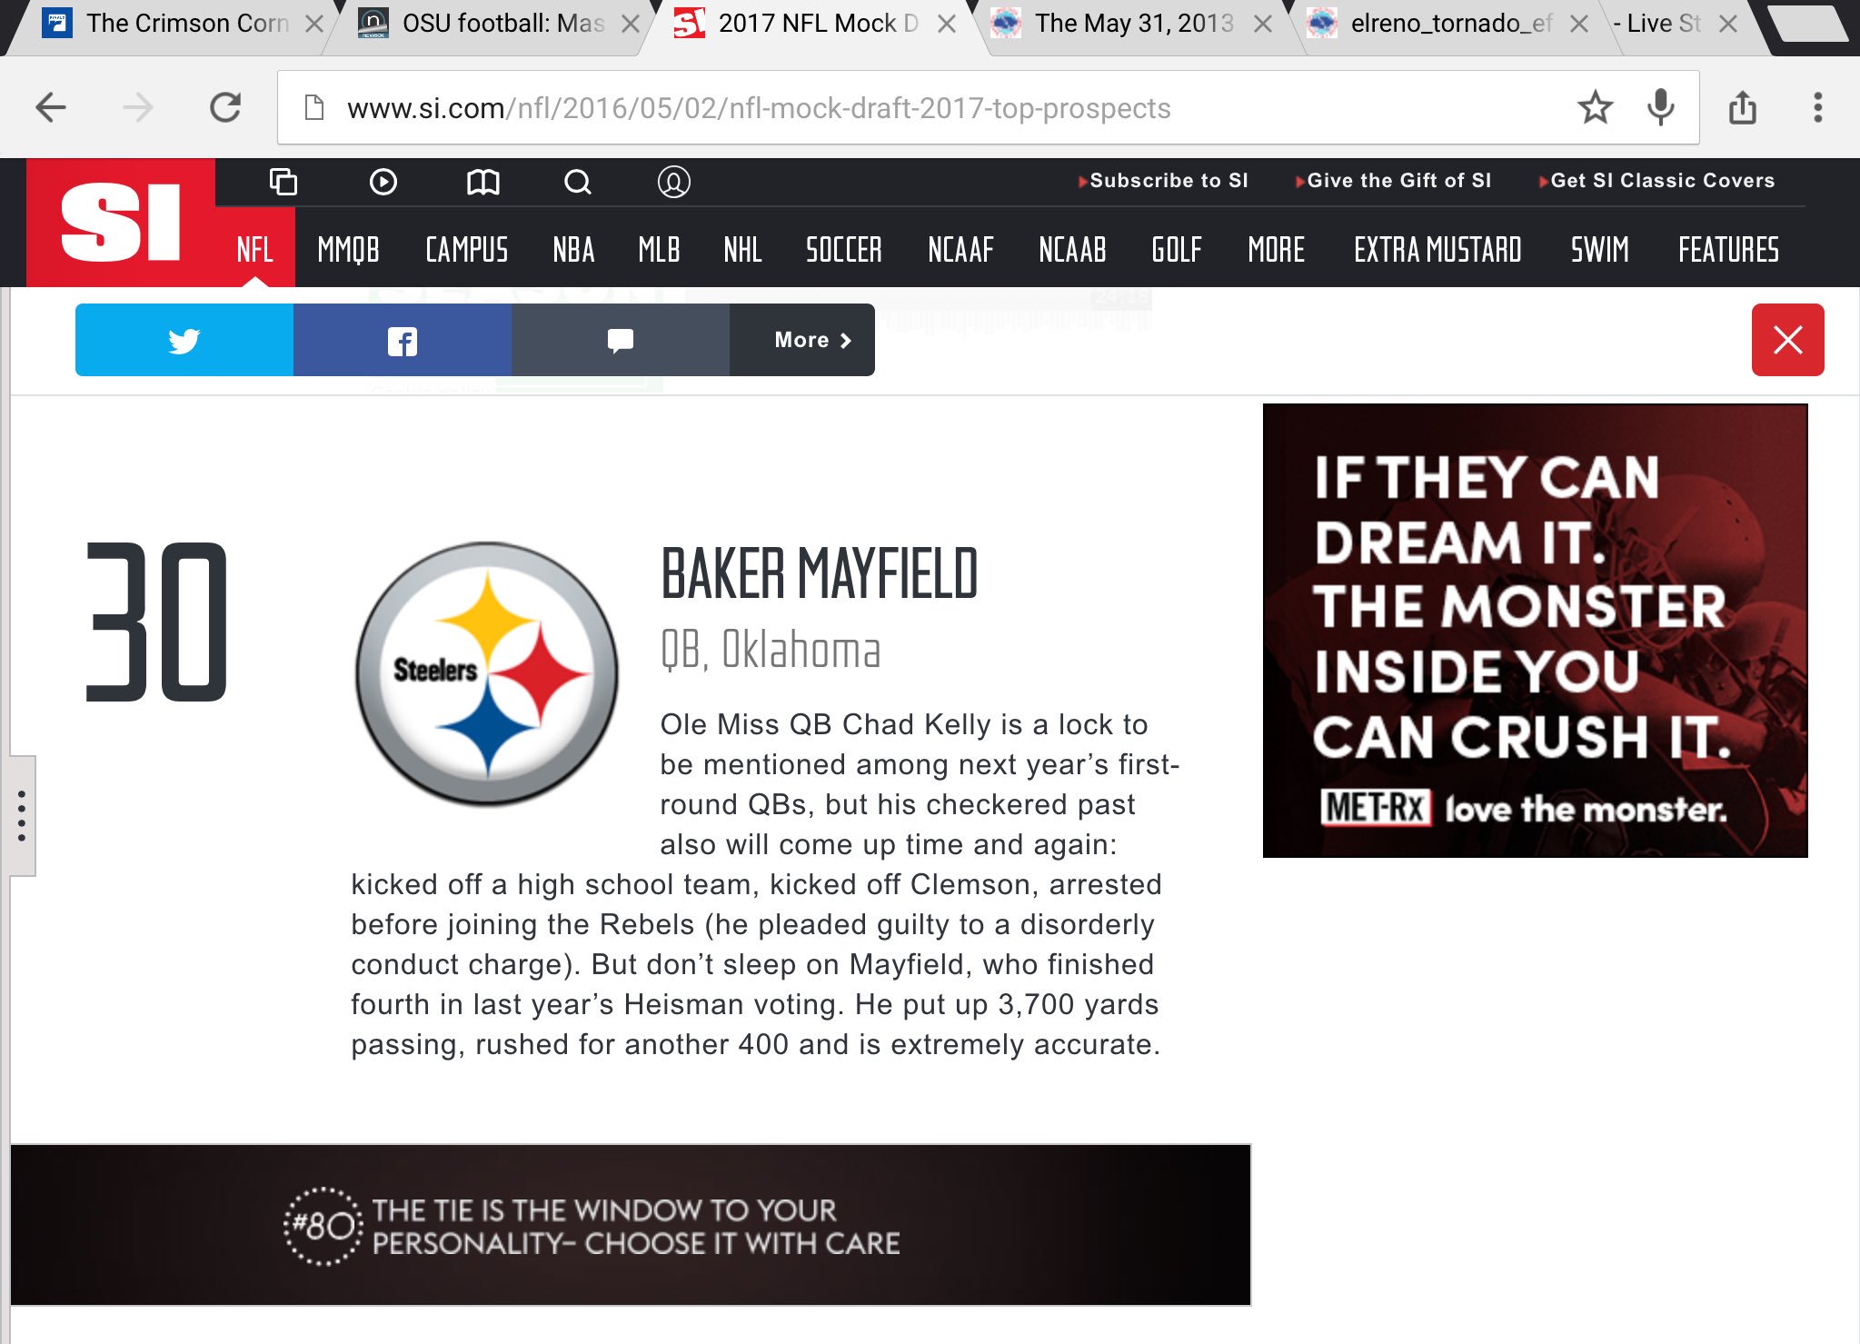Open the browser three-dot menu
This screenshot has width=1860, height=1344.
coord(1817,107)
